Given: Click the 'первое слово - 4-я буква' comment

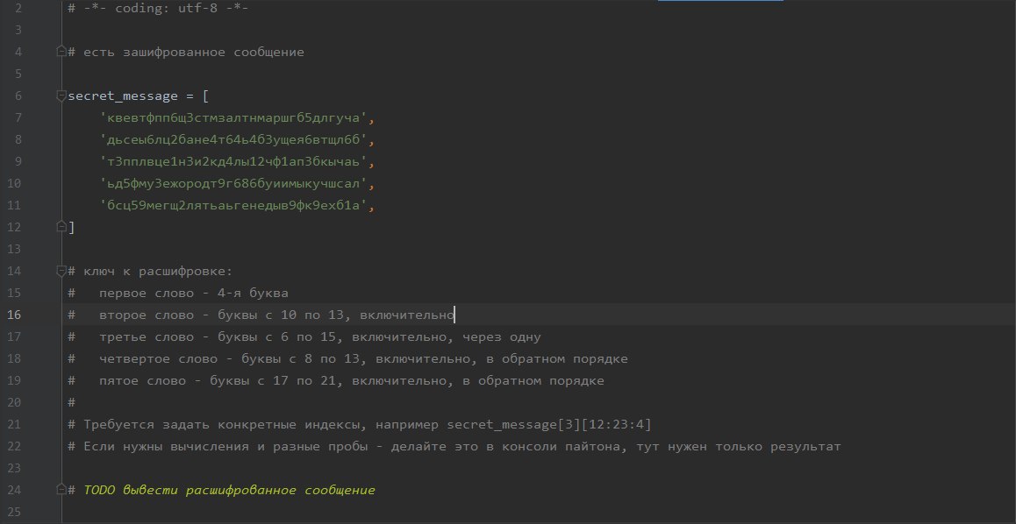Looking at the screenshot, I should pyautogui.click(x=194, y=293).
